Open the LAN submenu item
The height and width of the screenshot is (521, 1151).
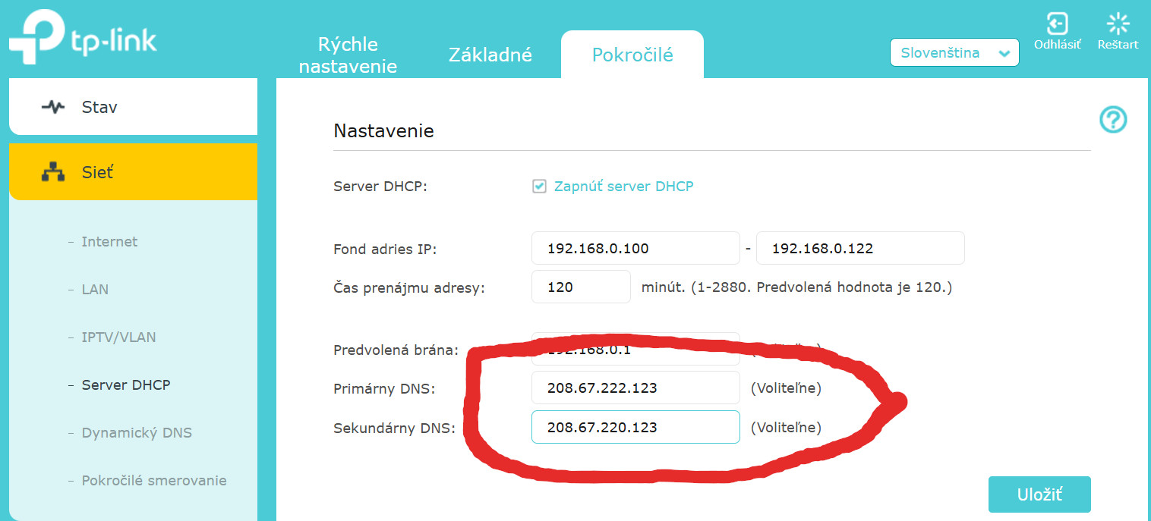click(x=95, y=290)
